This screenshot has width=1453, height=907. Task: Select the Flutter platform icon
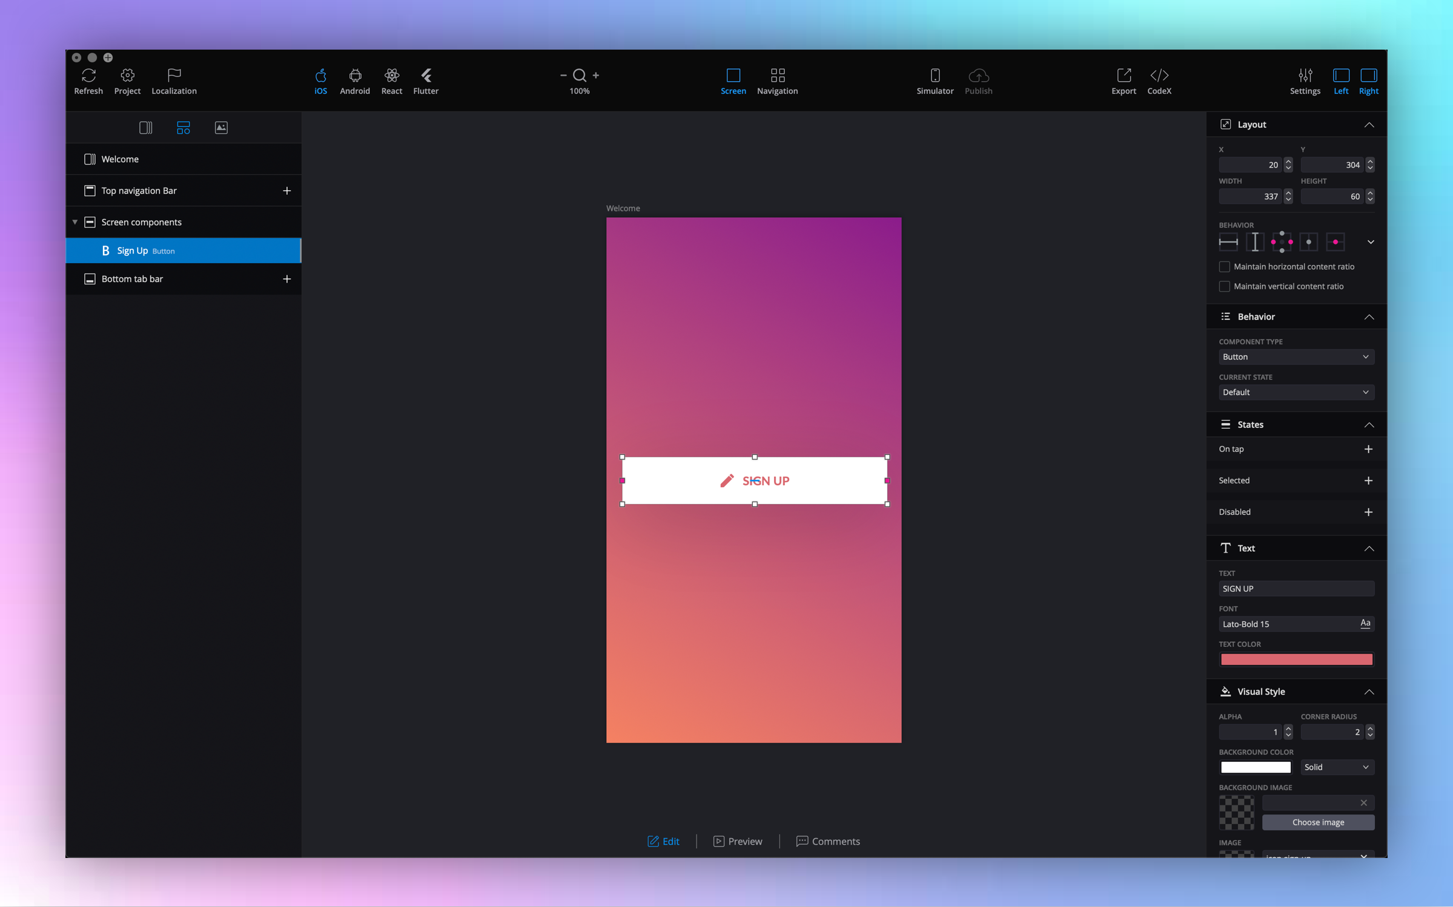426,76
